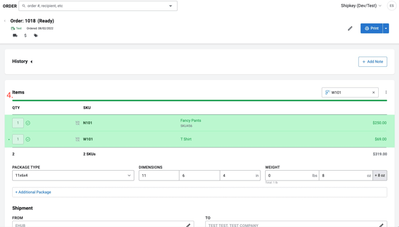Open the Print button dropdown arrow
399x227 pixels.
pos(386,28)
